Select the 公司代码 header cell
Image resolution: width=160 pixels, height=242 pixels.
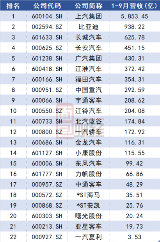point(47,6)
